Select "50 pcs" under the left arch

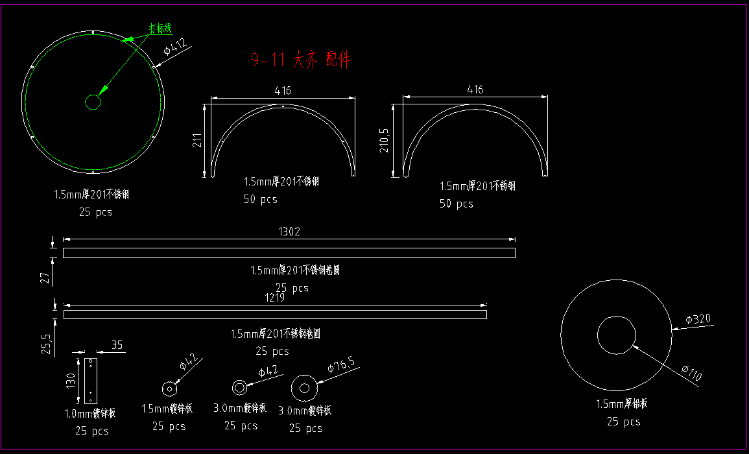[x=260, y=199]
